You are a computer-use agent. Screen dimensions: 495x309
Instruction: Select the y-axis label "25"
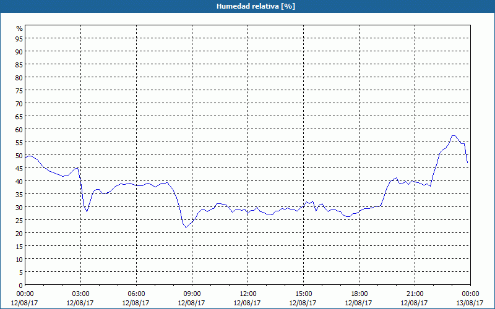click(19, 220)
